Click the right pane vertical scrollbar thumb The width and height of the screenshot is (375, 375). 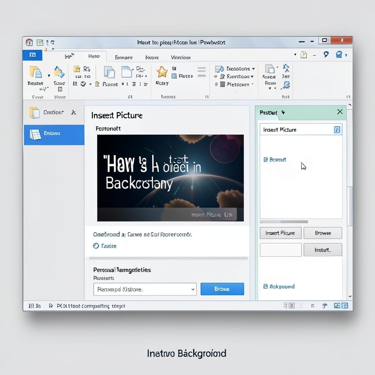[350, 207]
